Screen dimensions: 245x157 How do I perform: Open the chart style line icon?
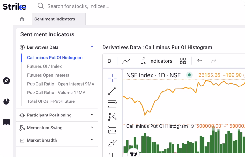(x=126, y=61)
